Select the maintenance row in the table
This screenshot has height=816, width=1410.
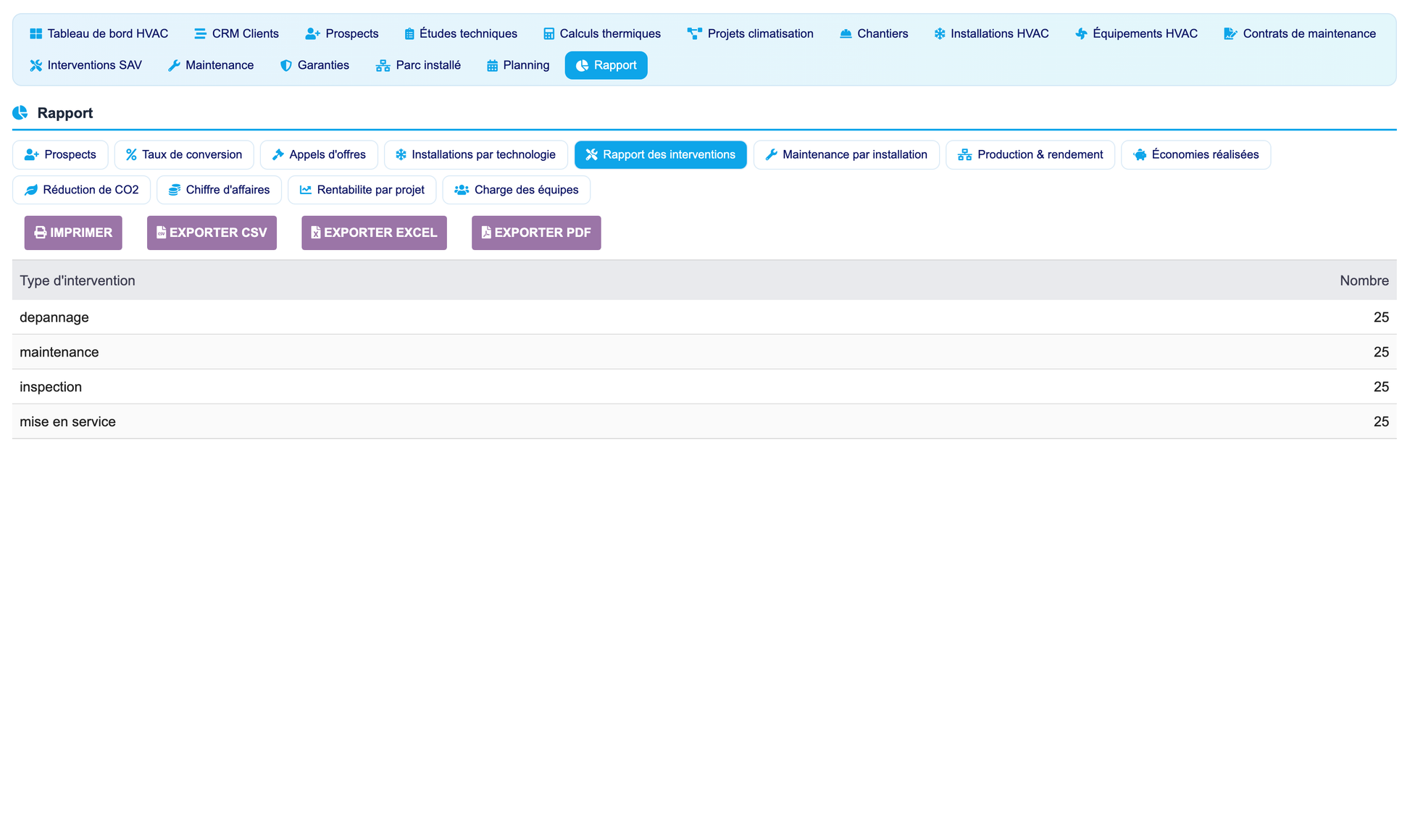point(704,353)
